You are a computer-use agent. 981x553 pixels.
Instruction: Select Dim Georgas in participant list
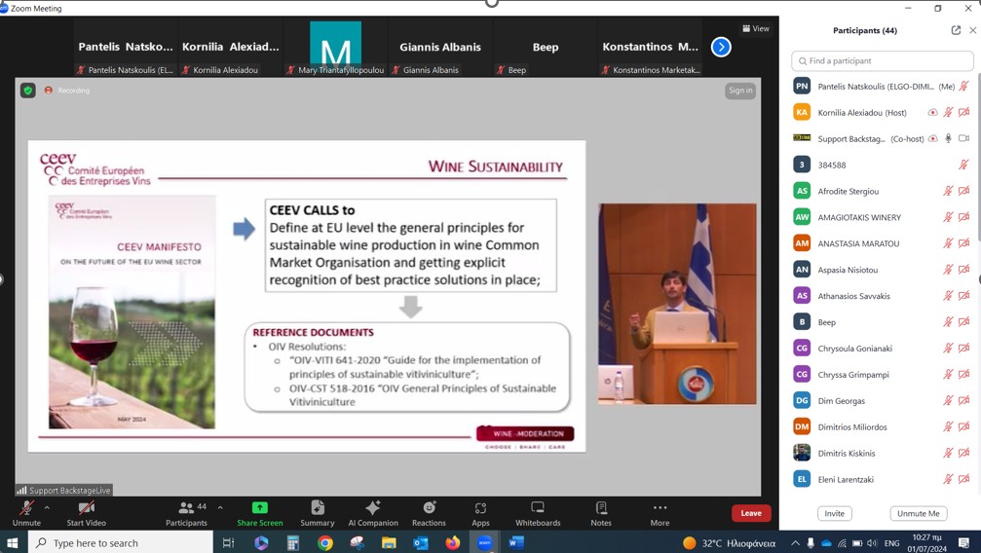click(x=883, y=400)
